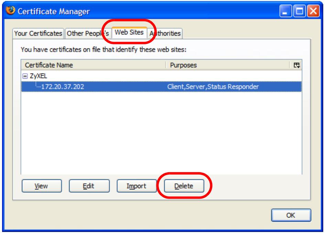Confirm with the OK button

coord(291,215)
